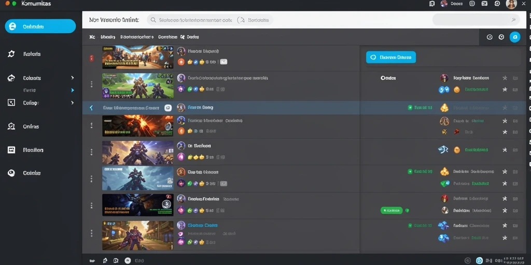Click the small grey badge in the first video row
The height and width of the screenshot is (265, 531).
[224, 62]
